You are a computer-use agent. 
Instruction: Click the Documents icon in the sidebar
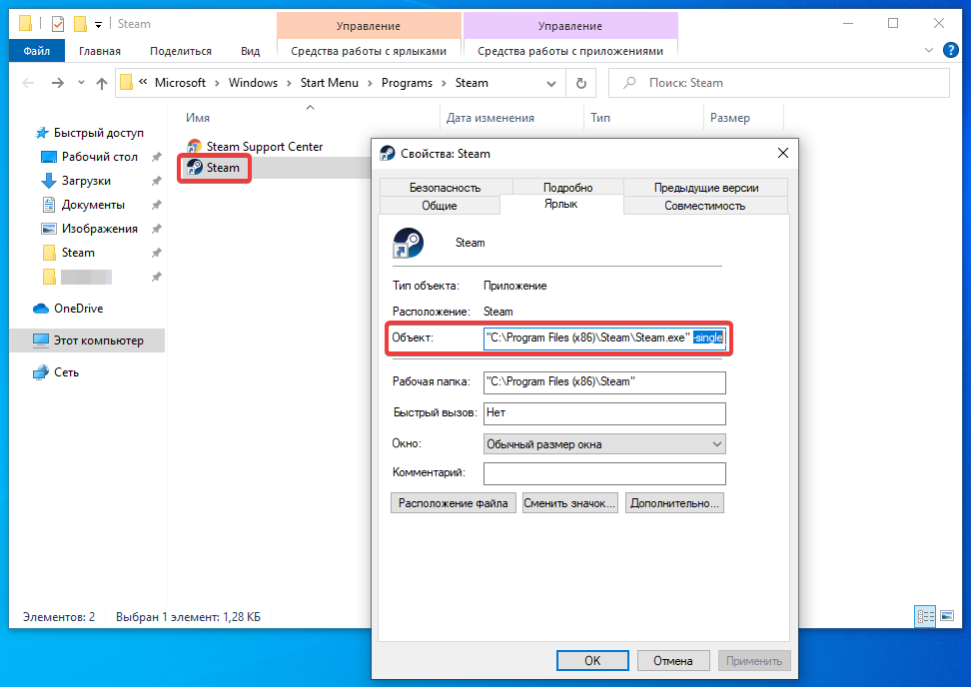[49, 205]
